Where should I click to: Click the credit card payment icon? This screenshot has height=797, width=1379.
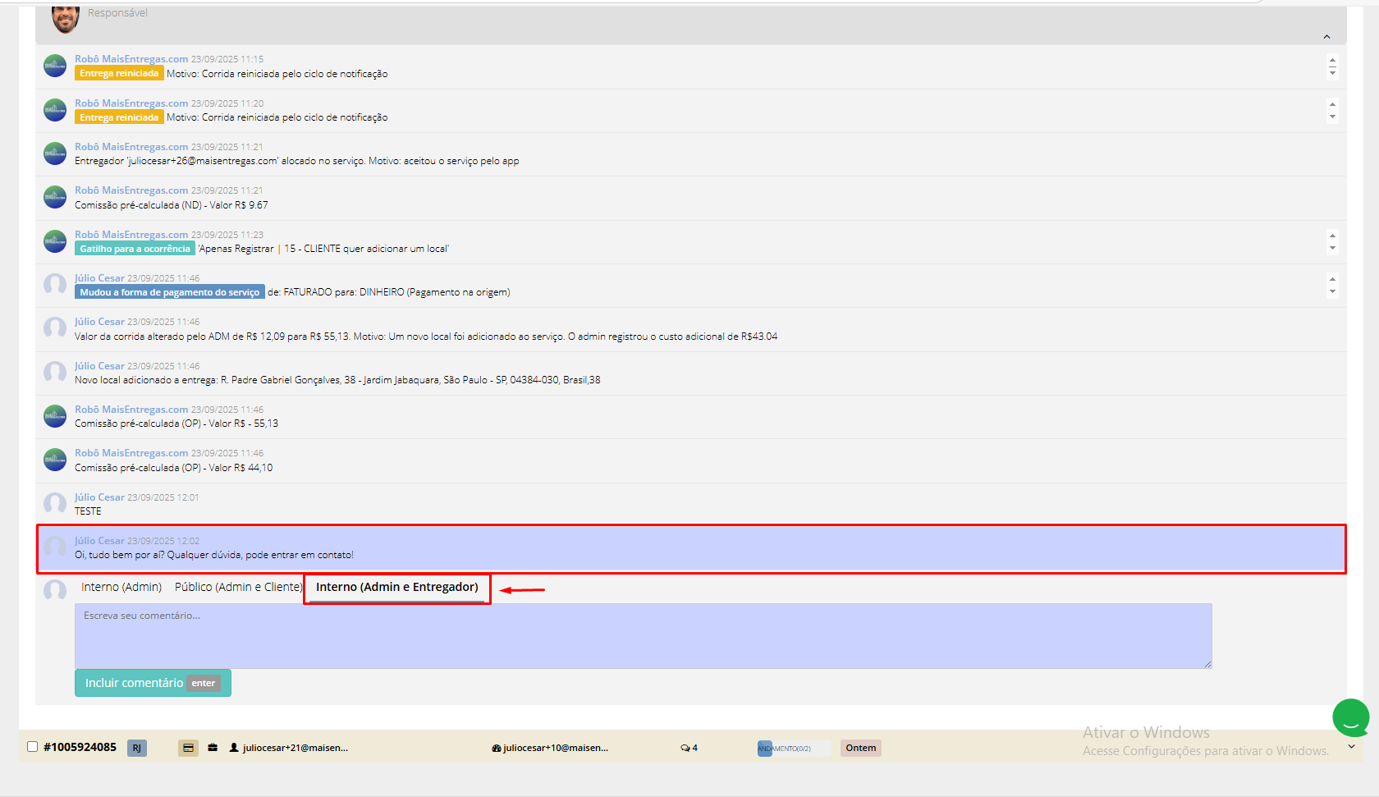188,748
